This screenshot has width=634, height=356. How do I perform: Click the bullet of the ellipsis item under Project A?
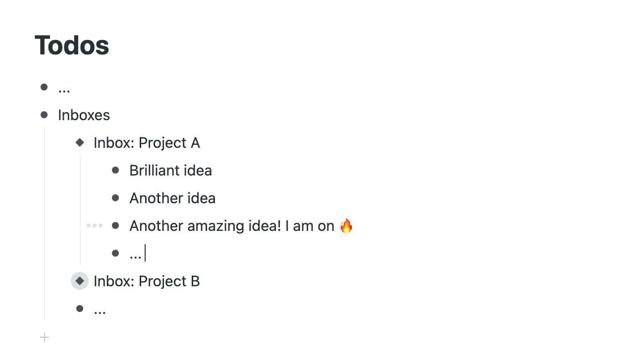point(115,253)
